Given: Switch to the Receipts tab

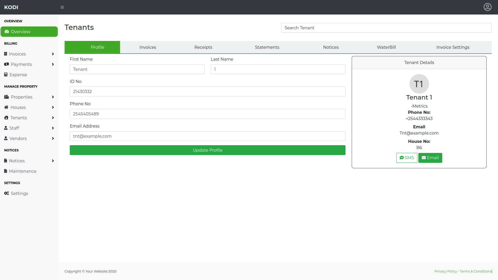Looking at the screenshot, I should pos(203,47).
